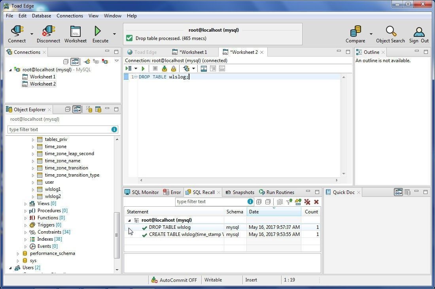
Task: Toggle Link with Editor in Object Explorer panel
Action: coord(77,109)
